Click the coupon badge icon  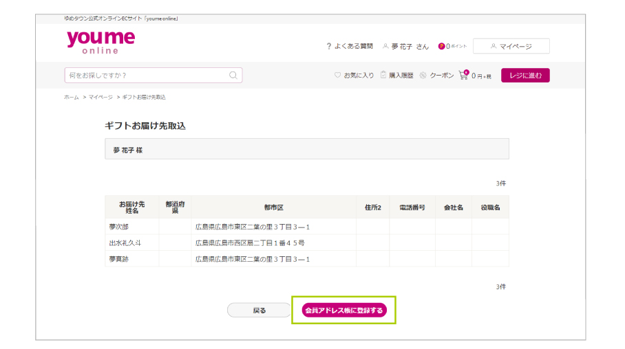tap(423, 75)
